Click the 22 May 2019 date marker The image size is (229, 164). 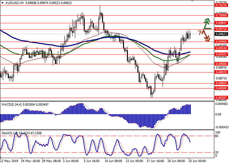(9, 161)
